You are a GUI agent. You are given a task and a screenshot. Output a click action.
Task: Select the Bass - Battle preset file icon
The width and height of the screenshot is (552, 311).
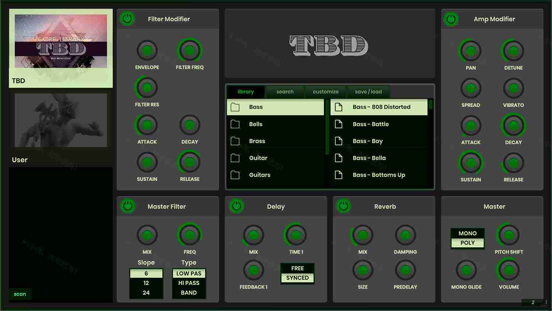[339, 124]
